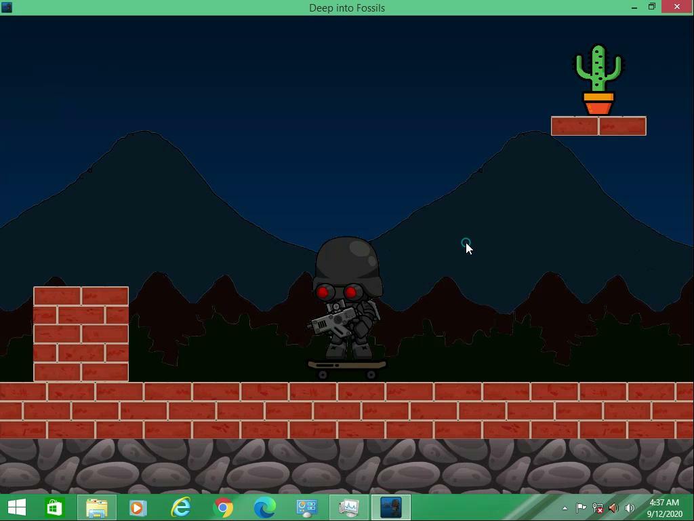The height and width of the screenshot is (521, 694).
Task: Launch Microsoft Edge from the taskbar
Action: pyautogui.click(x=264, y=507)
